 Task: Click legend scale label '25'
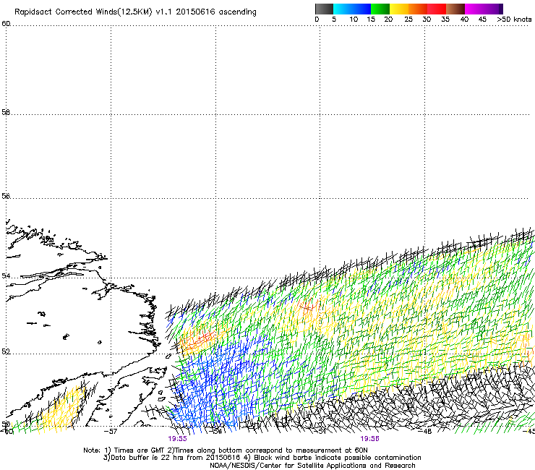408,20
